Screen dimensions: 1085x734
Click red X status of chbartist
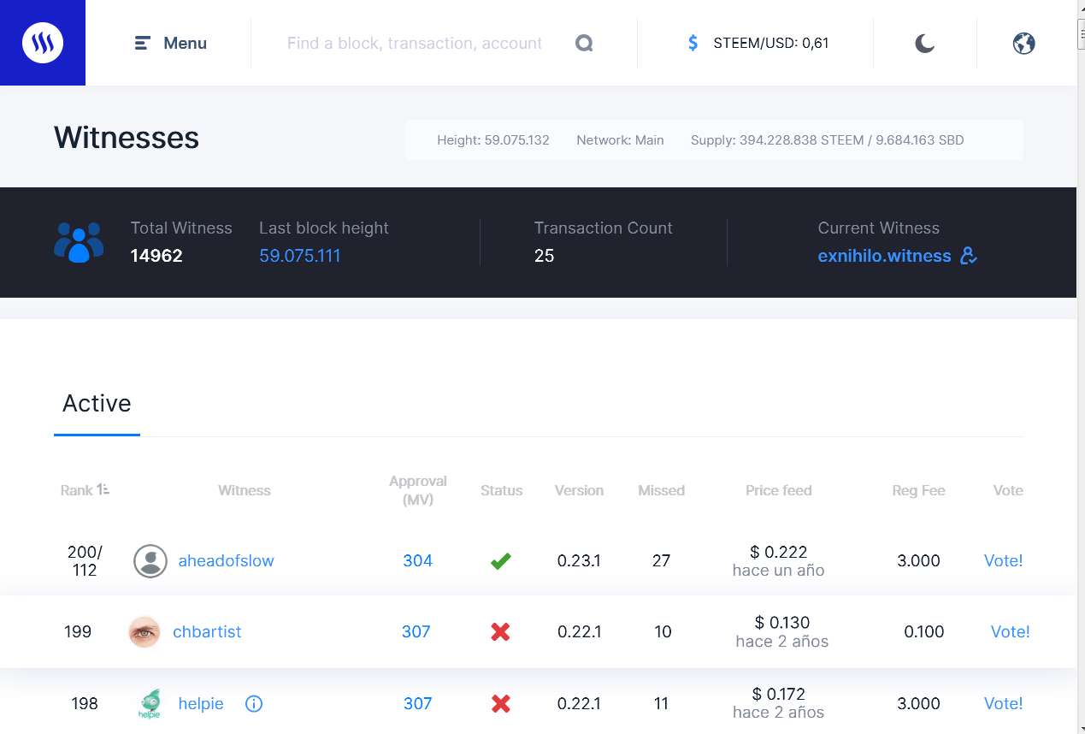[501, 632]
